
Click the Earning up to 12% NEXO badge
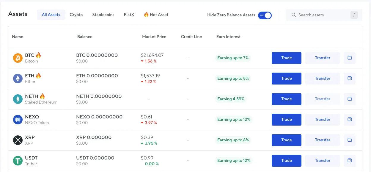tap(234, 120)
